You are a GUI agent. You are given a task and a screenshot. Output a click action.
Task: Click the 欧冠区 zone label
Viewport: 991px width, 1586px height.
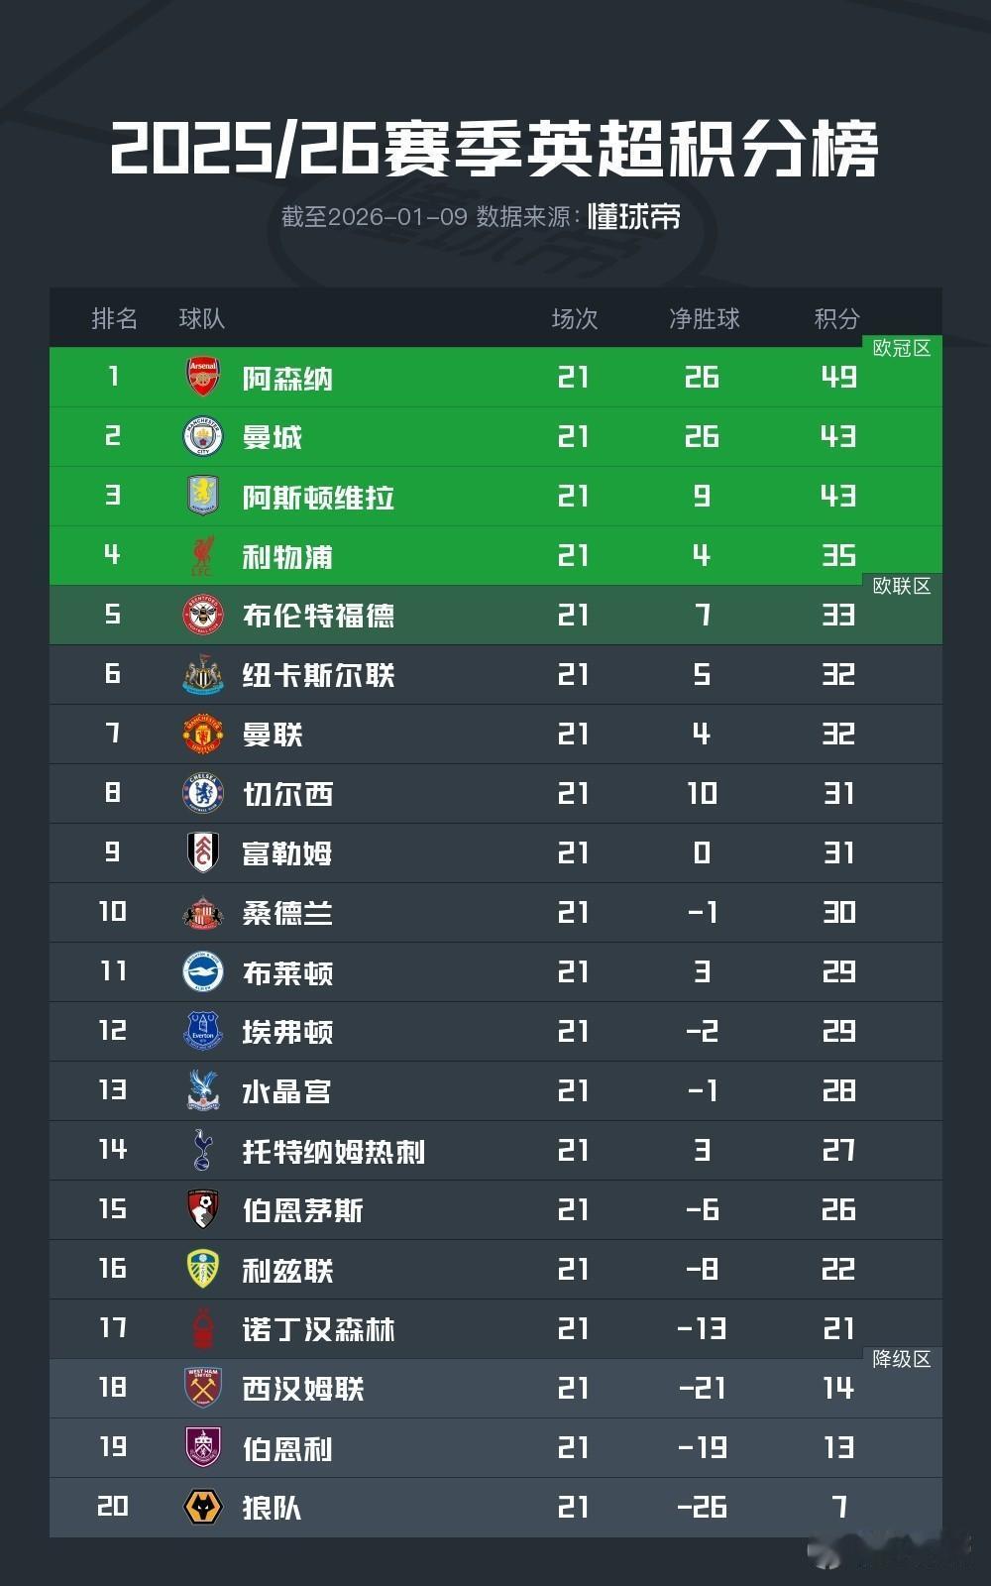(901, 348)
